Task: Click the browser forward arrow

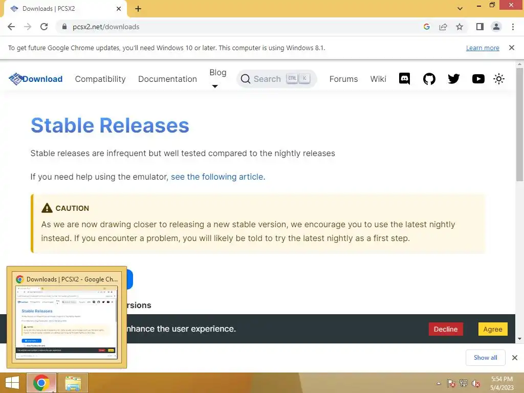Action: click(x=28, y=27)
